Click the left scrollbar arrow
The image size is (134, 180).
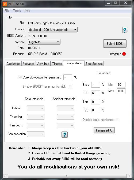[5, 176]
